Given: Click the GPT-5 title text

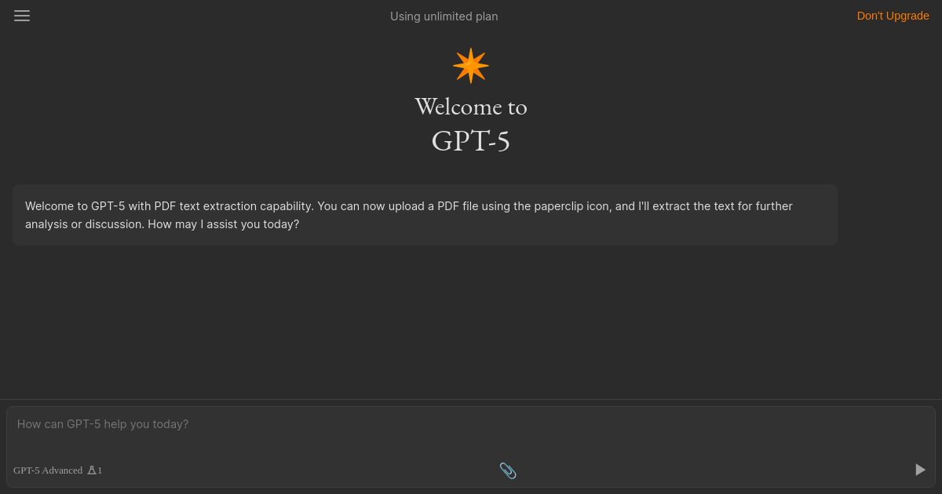Looking at the screenshot, I should click(470, 140).
